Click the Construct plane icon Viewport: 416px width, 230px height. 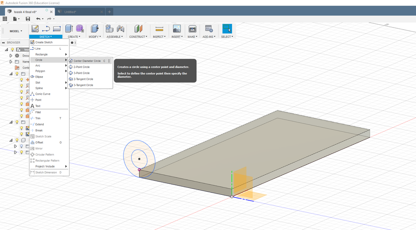138,29
